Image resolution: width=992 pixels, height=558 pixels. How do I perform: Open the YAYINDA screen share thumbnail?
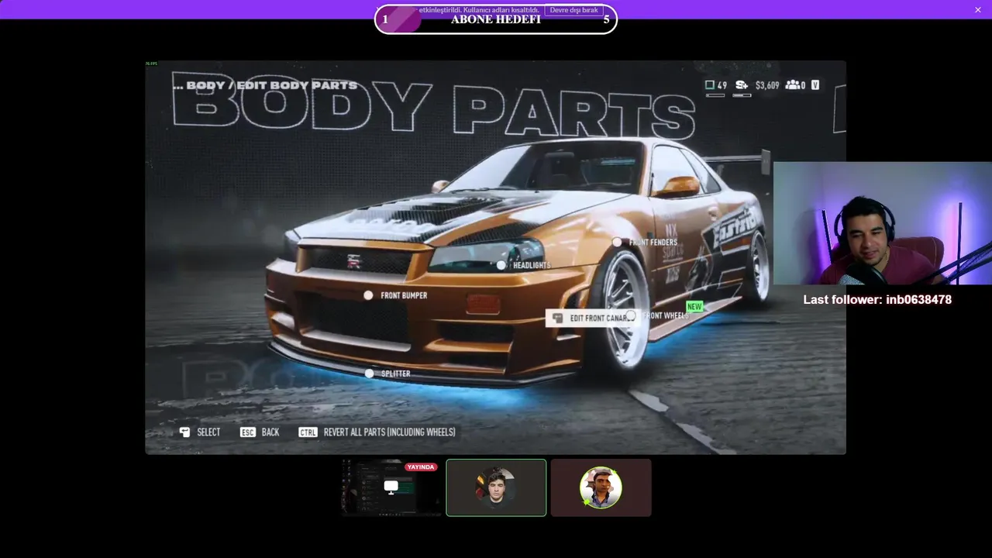[x=391, y=487]
